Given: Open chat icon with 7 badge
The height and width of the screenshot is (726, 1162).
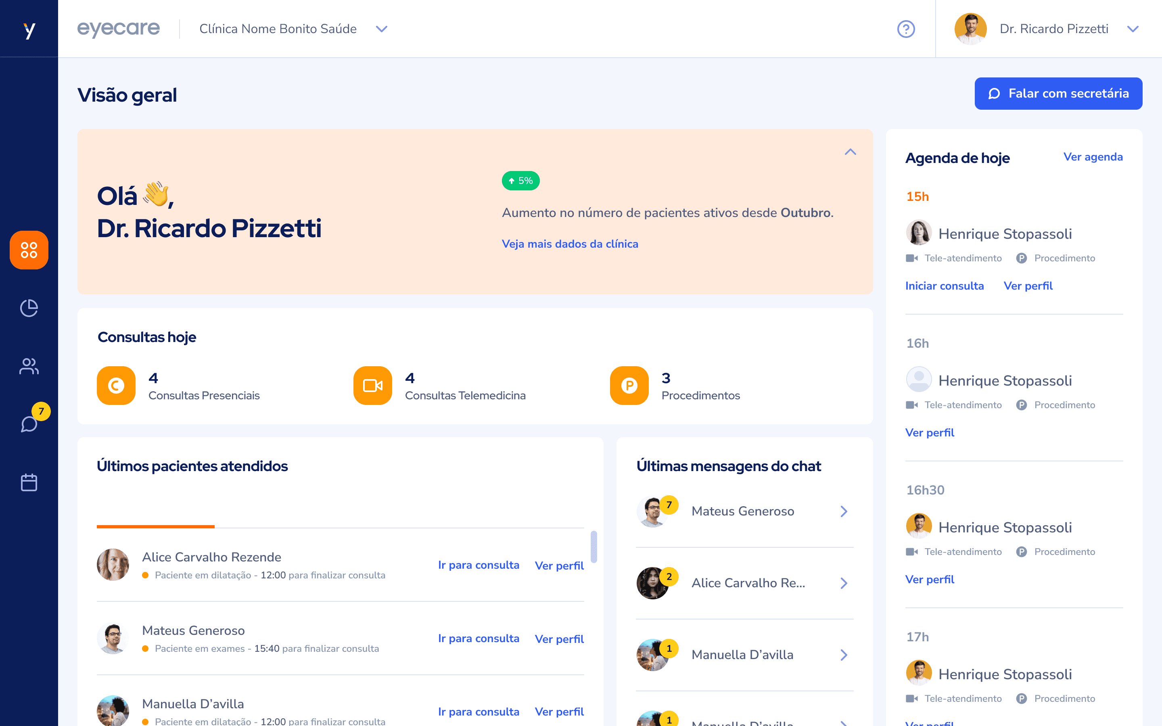Looking at the screenshot, I should click(x=29, y=424).
